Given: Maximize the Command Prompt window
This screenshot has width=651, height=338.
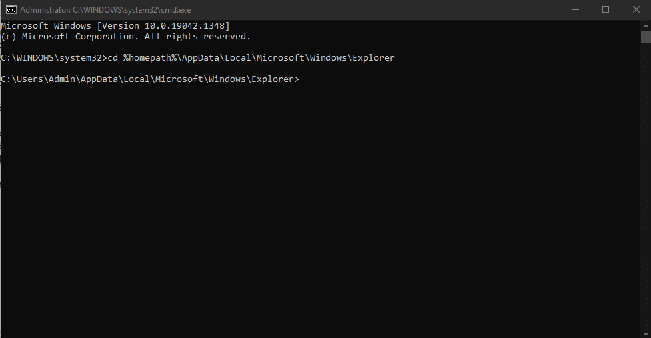Looking at the screenshot, I should pyautogui.click(x=605, y=9).
